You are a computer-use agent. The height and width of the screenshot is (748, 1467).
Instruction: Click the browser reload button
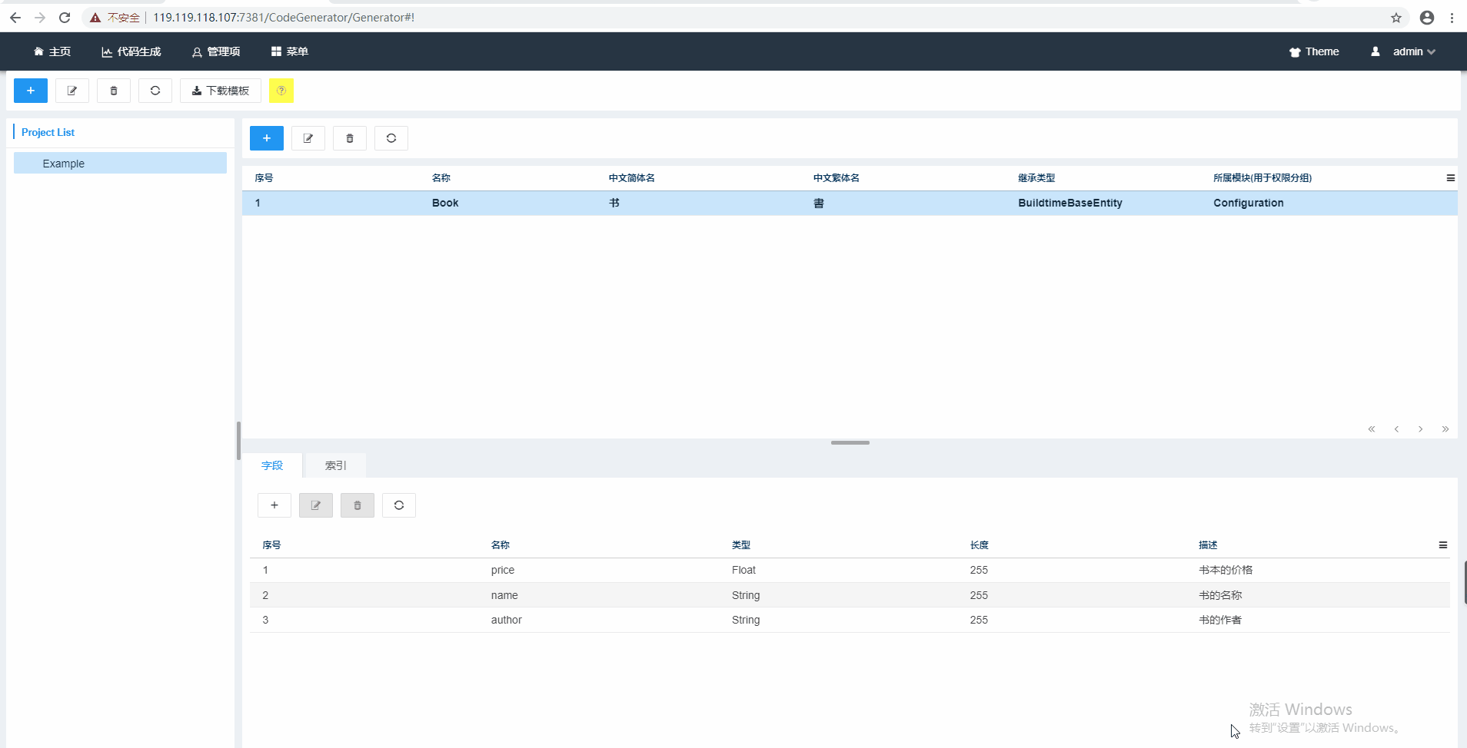(x=65, y=17)
